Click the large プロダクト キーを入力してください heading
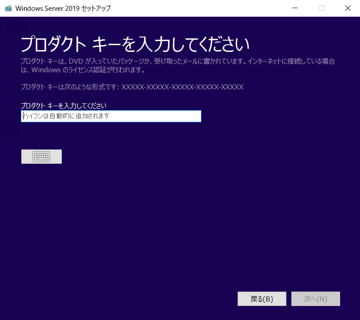The image size is (360, 320). pos(135,44)
